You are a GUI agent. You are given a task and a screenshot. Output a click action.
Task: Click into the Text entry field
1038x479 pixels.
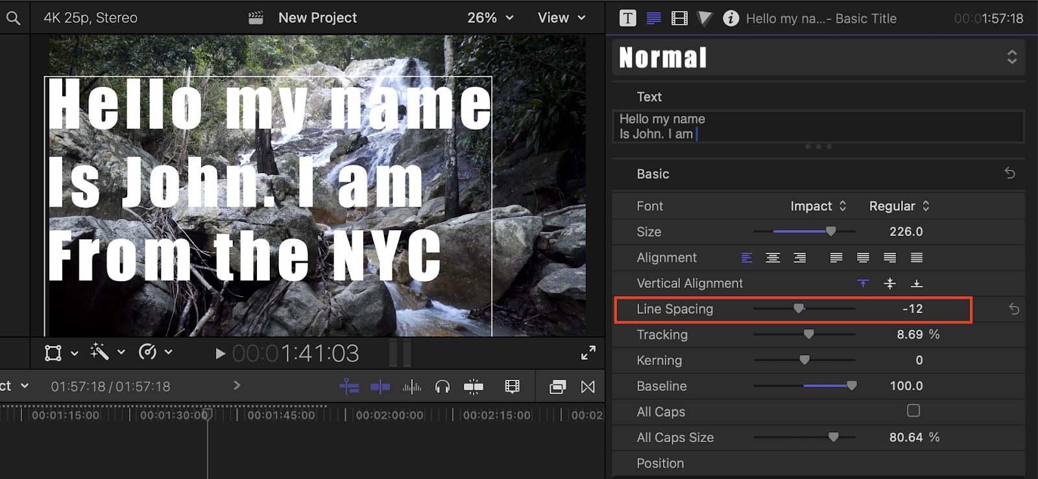[x=819, y=126]
